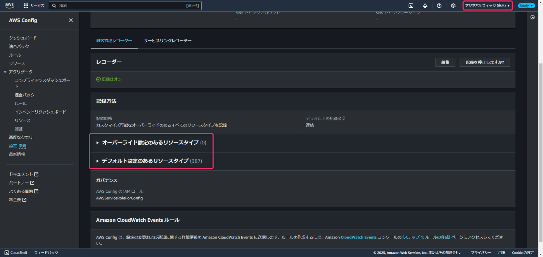Open よくある質問 external link
This screenshot has height=257, width=543.
24,191
